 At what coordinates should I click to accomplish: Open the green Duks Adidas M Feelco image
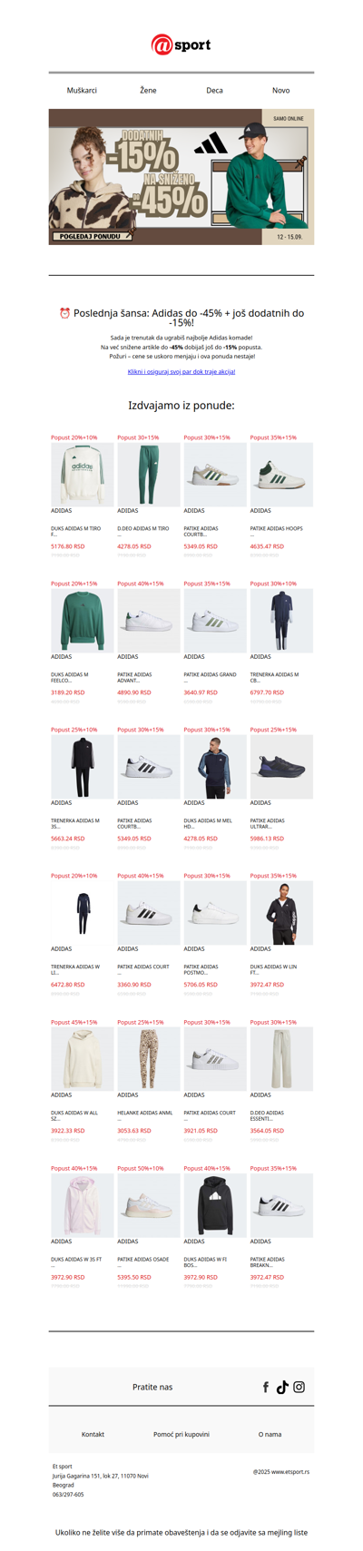click(82, 621)
